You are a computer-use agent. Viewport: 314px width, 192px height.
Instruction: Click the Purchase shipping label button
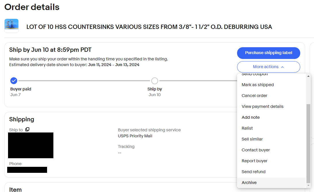point(268,53)
